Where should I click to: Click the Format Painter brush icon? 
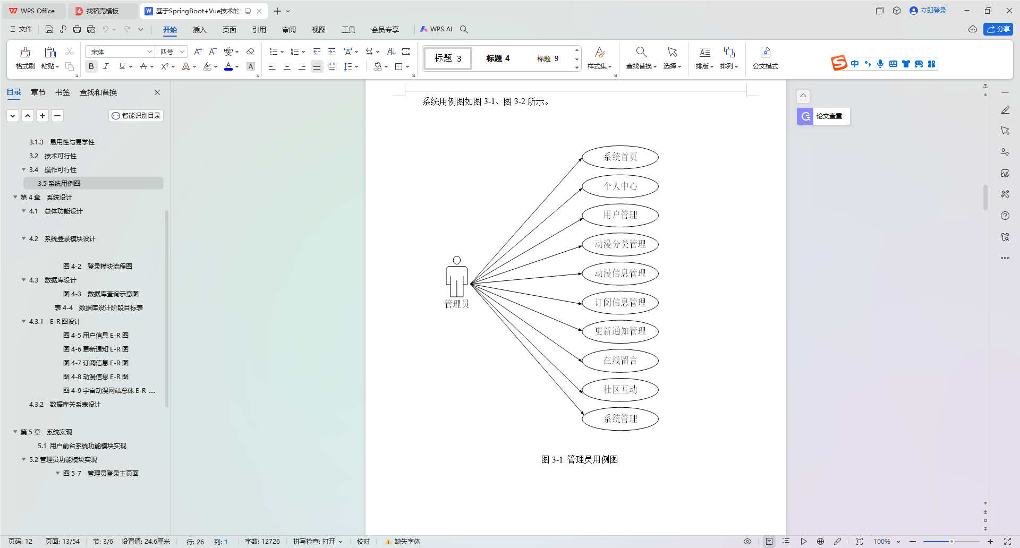pos(25,52)
